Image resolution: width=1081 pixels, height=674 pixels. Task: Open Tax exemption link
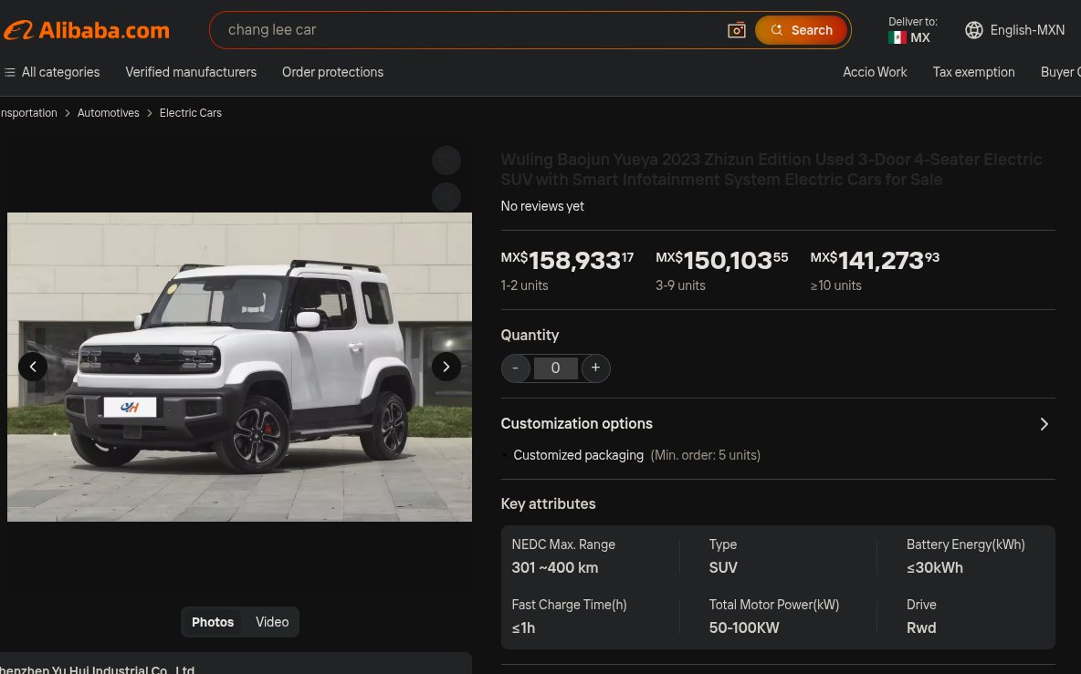973,72
